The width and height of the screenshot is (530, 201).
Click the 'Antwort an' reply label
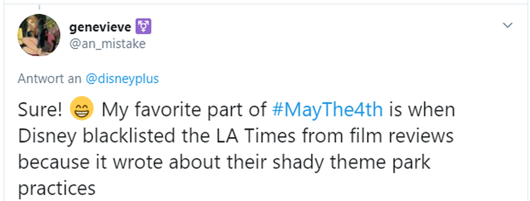tap(49, 79)
